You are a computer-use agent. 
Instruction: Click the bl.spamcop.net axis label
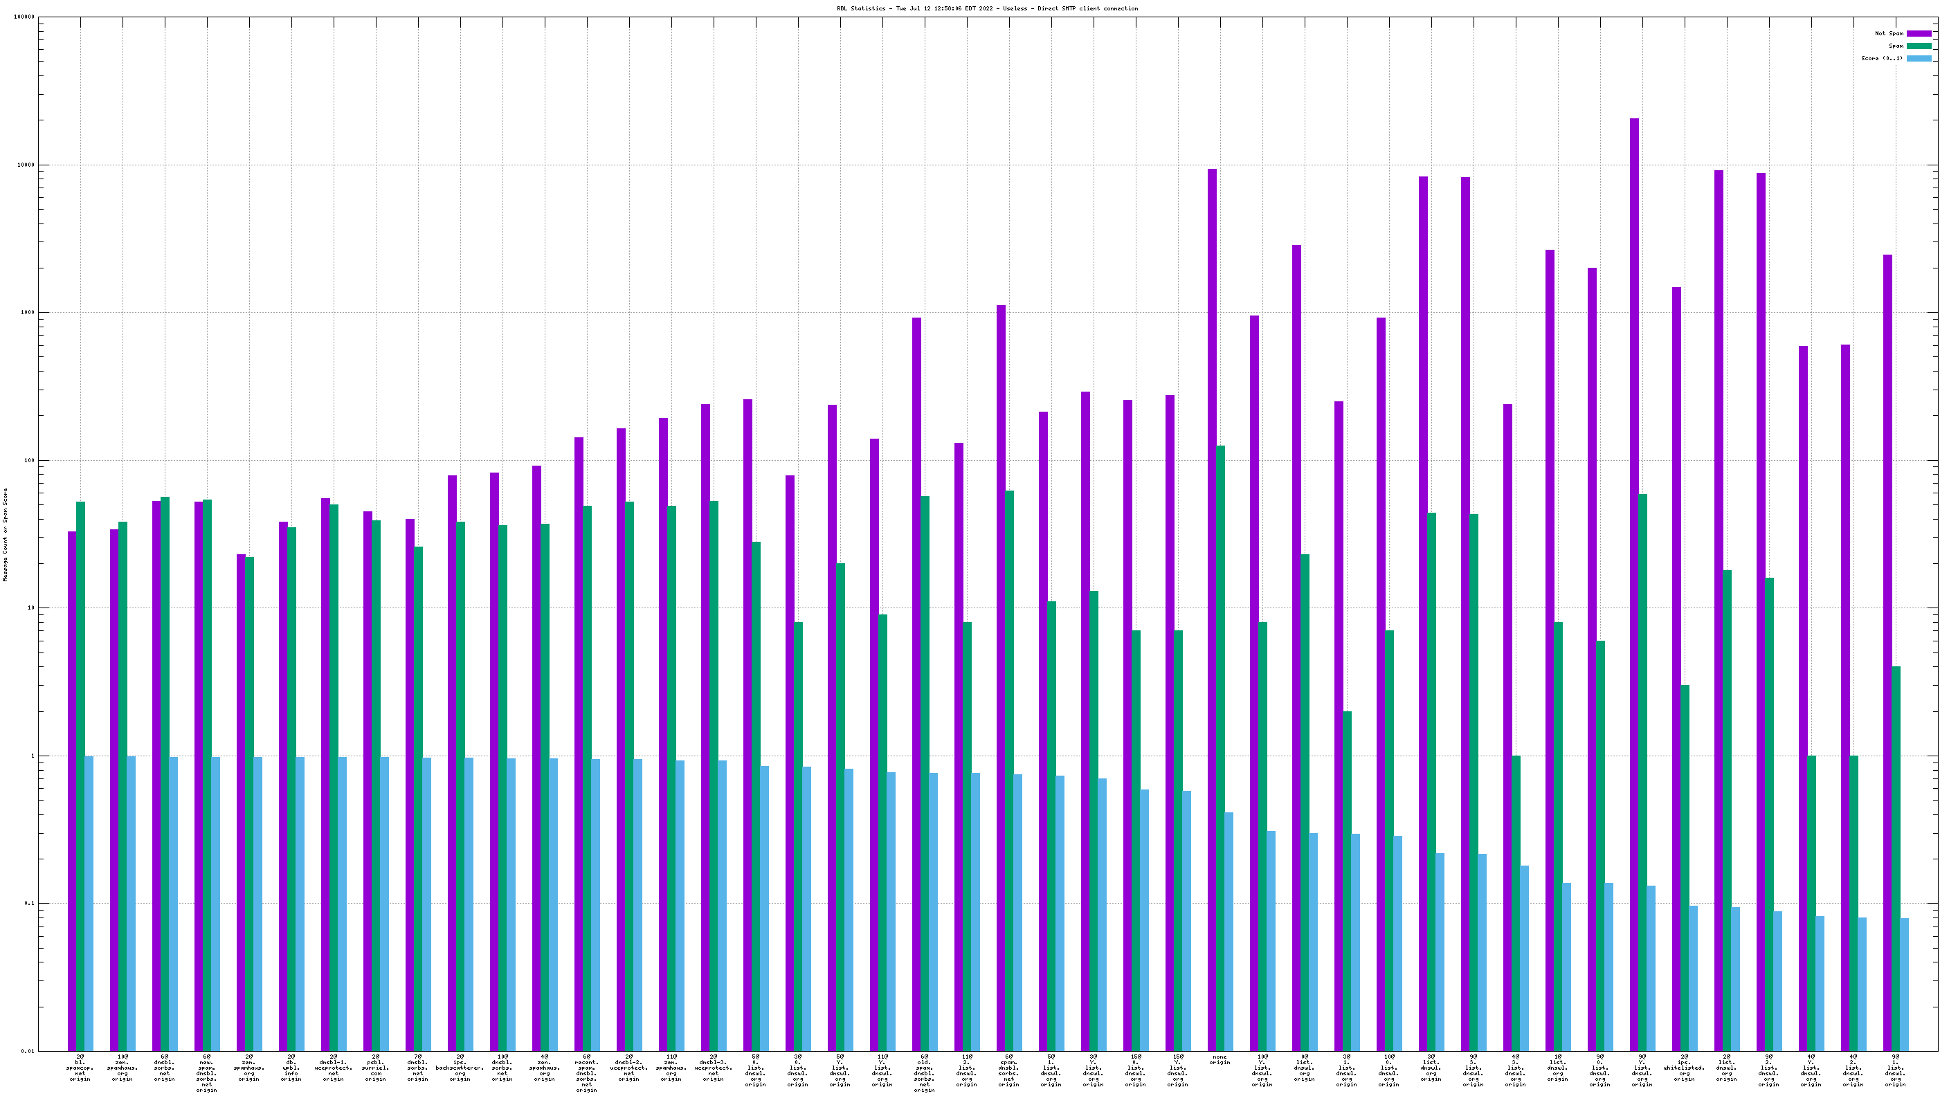click(x=80, y=1067)
